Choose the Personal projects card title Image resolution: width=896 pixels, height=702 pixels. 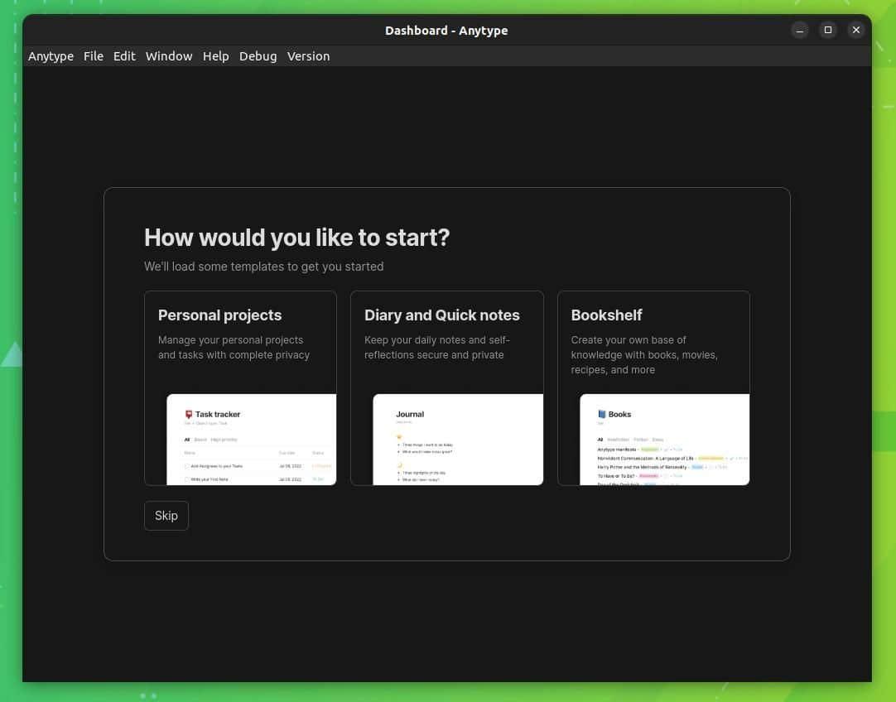click(219, 315)
